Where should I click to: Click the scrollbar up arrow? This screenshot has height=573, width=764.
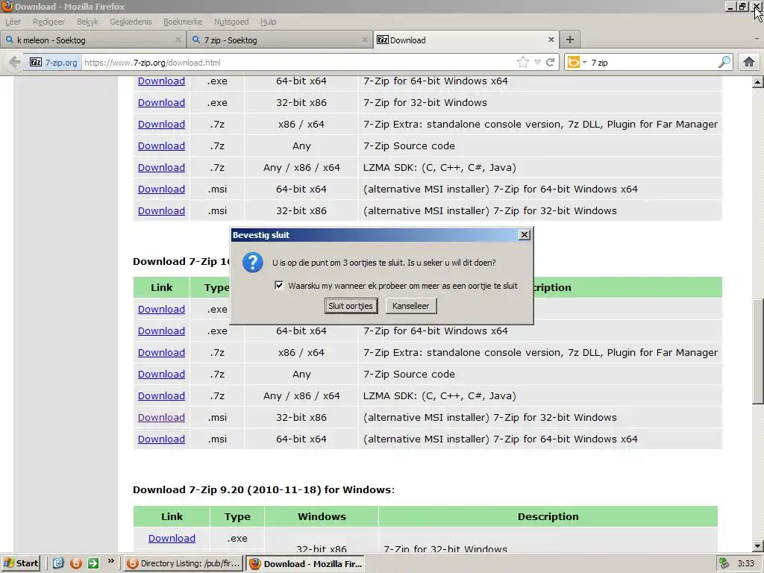(757, 82)
